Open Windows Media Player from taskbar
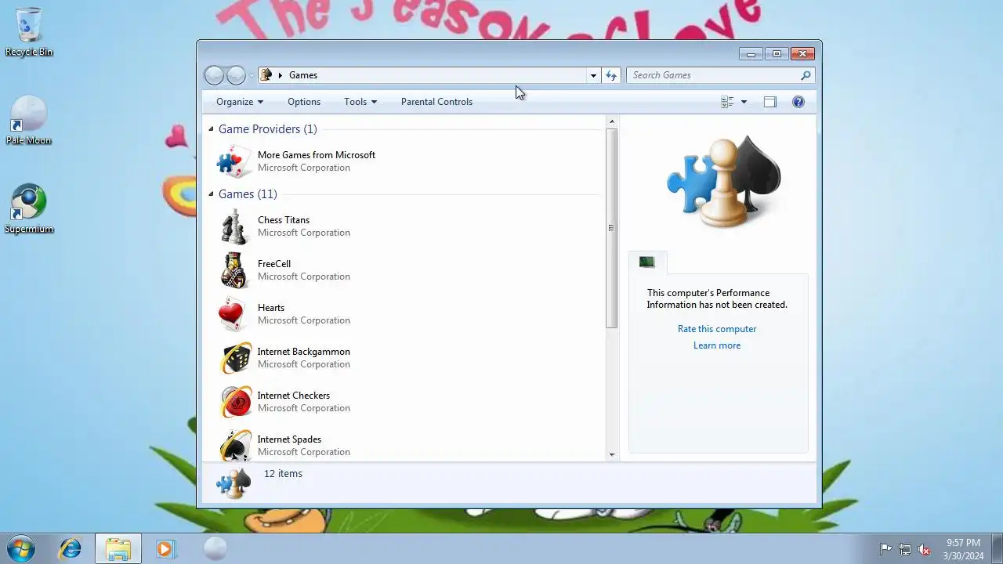Image resolution: width=1003 pixels, height=564 pixels. tap(165, 548)
